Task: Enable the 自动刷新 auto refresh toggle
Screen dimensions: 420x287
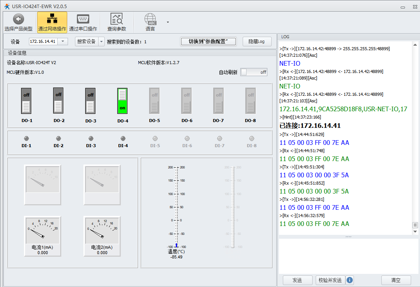Action: [254, 72]
